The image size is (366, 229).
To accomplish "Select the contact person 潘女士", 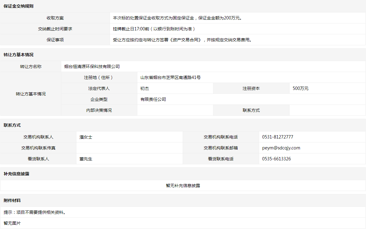I will click(86, 137).
